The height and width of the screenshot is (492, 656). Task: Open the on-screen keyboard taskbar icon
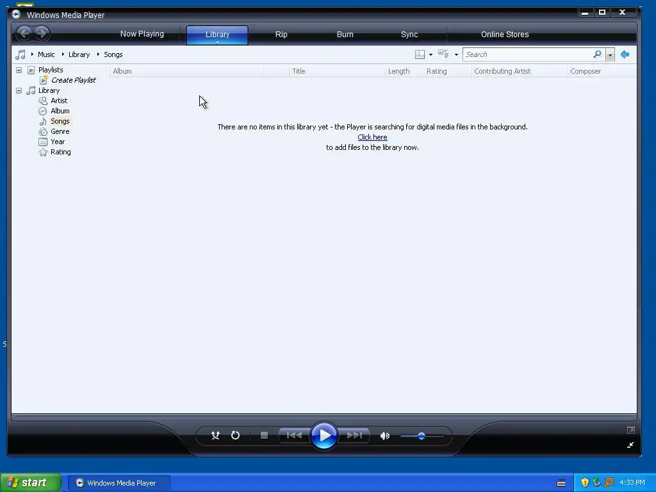coord(561,483)
